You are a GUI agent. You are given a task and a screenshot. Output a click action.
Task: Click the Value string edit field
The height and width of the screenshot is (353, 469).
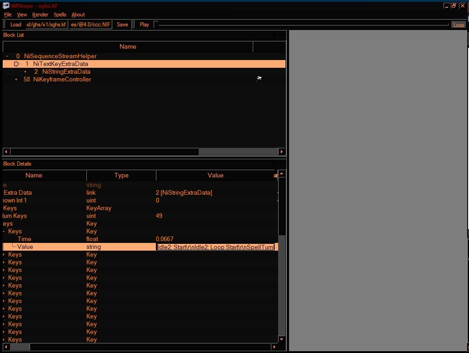tap(216, 247)
